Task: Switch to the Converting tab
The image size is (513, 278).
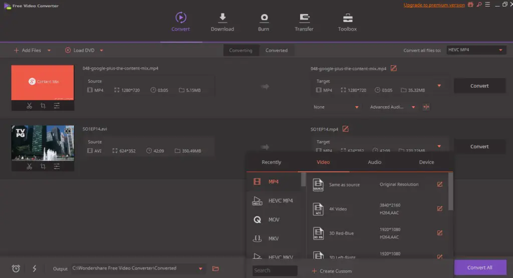Action: (241, 51)
